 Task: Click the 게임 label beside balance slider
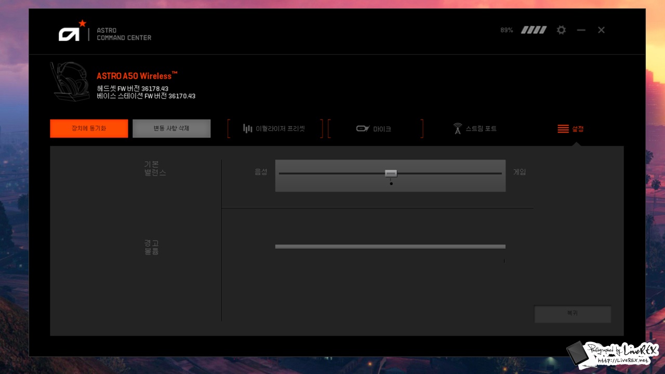pos(520,172)
